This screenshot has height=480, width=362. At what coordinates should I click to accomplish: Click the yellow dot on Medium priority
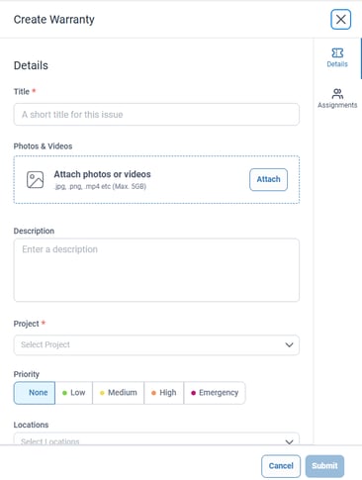(102, 393)
